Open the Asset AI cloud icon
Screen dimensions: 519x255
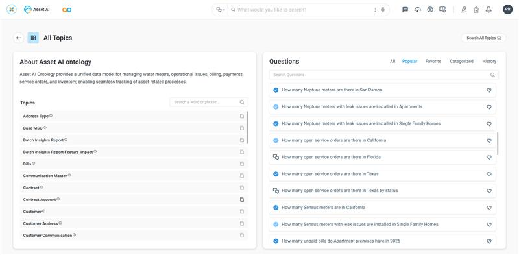coord(28,10)
